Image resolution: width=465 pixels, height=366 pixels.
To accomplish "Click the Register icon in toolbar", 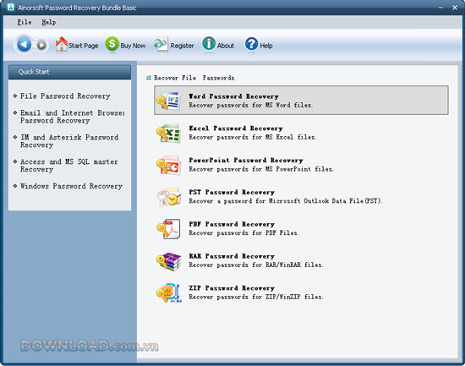I will pyautogui.click(x=161, y=44).
